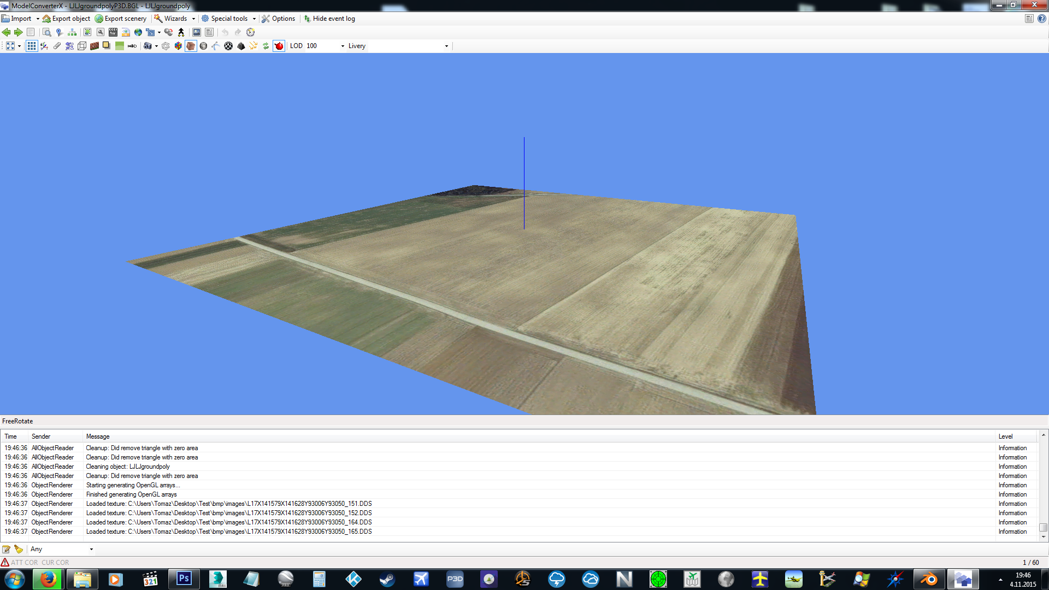
Task: Open Firefox from the taskbar
Action: coord(48,579)
